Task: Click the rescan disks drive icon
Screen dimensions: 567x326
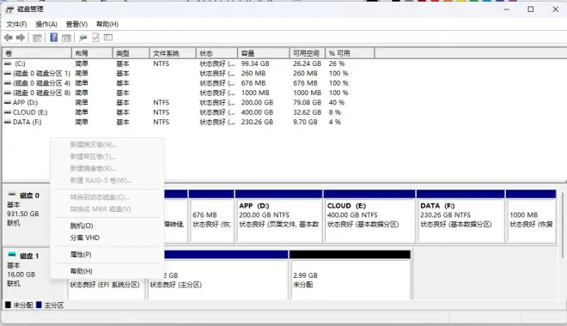Action: [83, 38]
